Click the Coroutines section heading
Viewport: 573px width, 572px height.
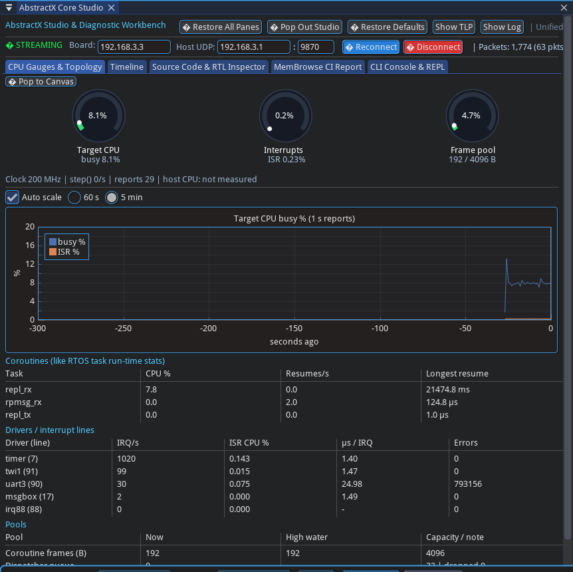pyautogui.click(x=85, y=361)
